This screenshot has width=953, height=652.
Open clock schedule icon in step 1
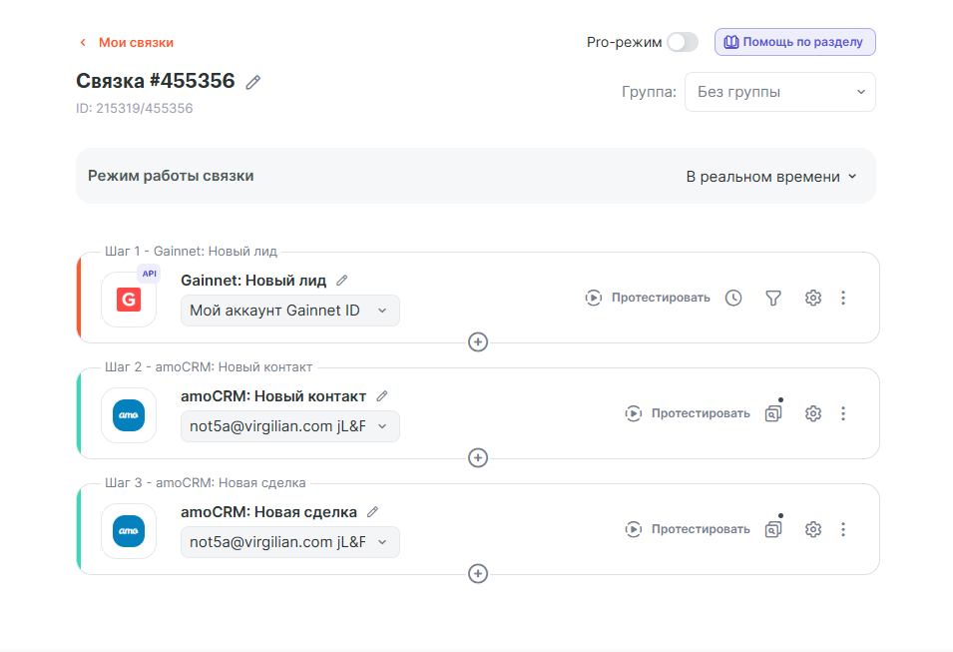pos(733,298)
